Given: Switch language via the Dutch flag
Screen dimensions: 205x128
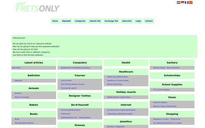Looking at the screenshot, I should 178,2.
